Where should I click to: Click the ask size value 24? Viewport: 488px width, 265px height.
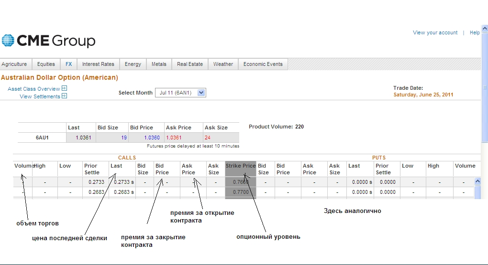tap(208, 138)
